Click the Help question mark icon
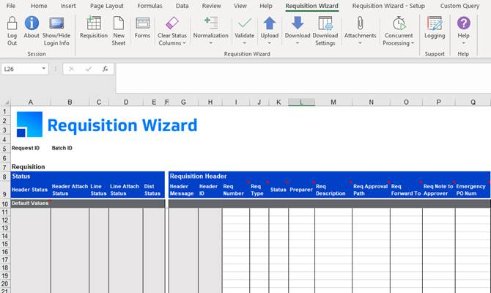Image resolution: width=491 pixels, height=293 pixels. [463, 23]
